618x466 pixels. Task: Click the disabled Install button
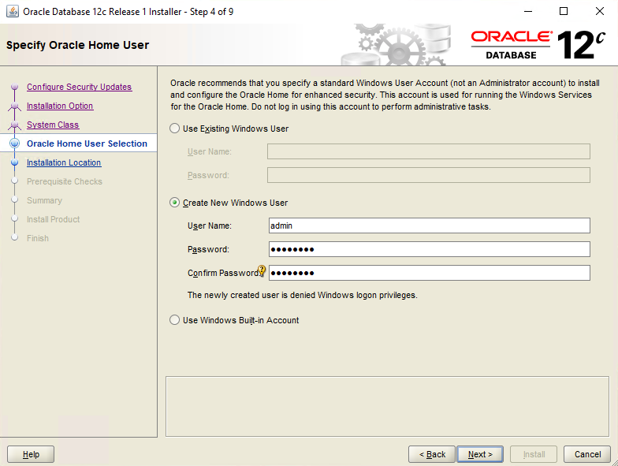click(x=534, y=454)
